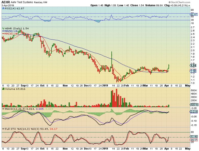Click the 80 stochastic scale label
Screen dimensions: 199x151
(192, 132)
